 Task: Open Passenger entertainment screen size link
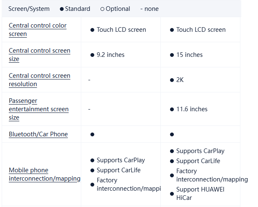click(x=39, y=109)
